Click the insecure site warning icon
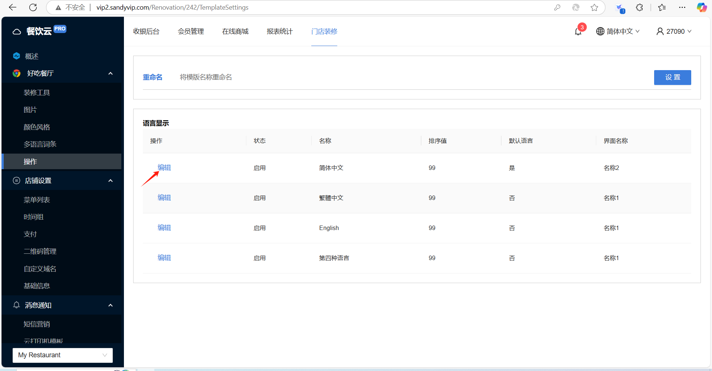The image size is (712, 371). [58, 7]
